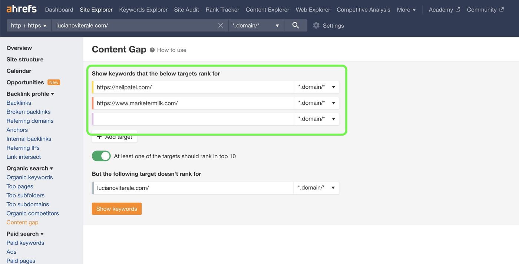Image resolution: width=519 pixels, height=264 pixels.
Task: Open Competitive Analysis
Action: (x=363, y=10)
